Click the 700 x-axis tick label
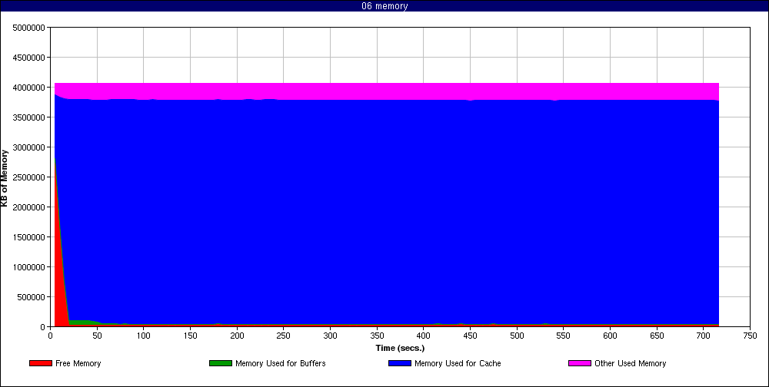 (x=704, y=336)
